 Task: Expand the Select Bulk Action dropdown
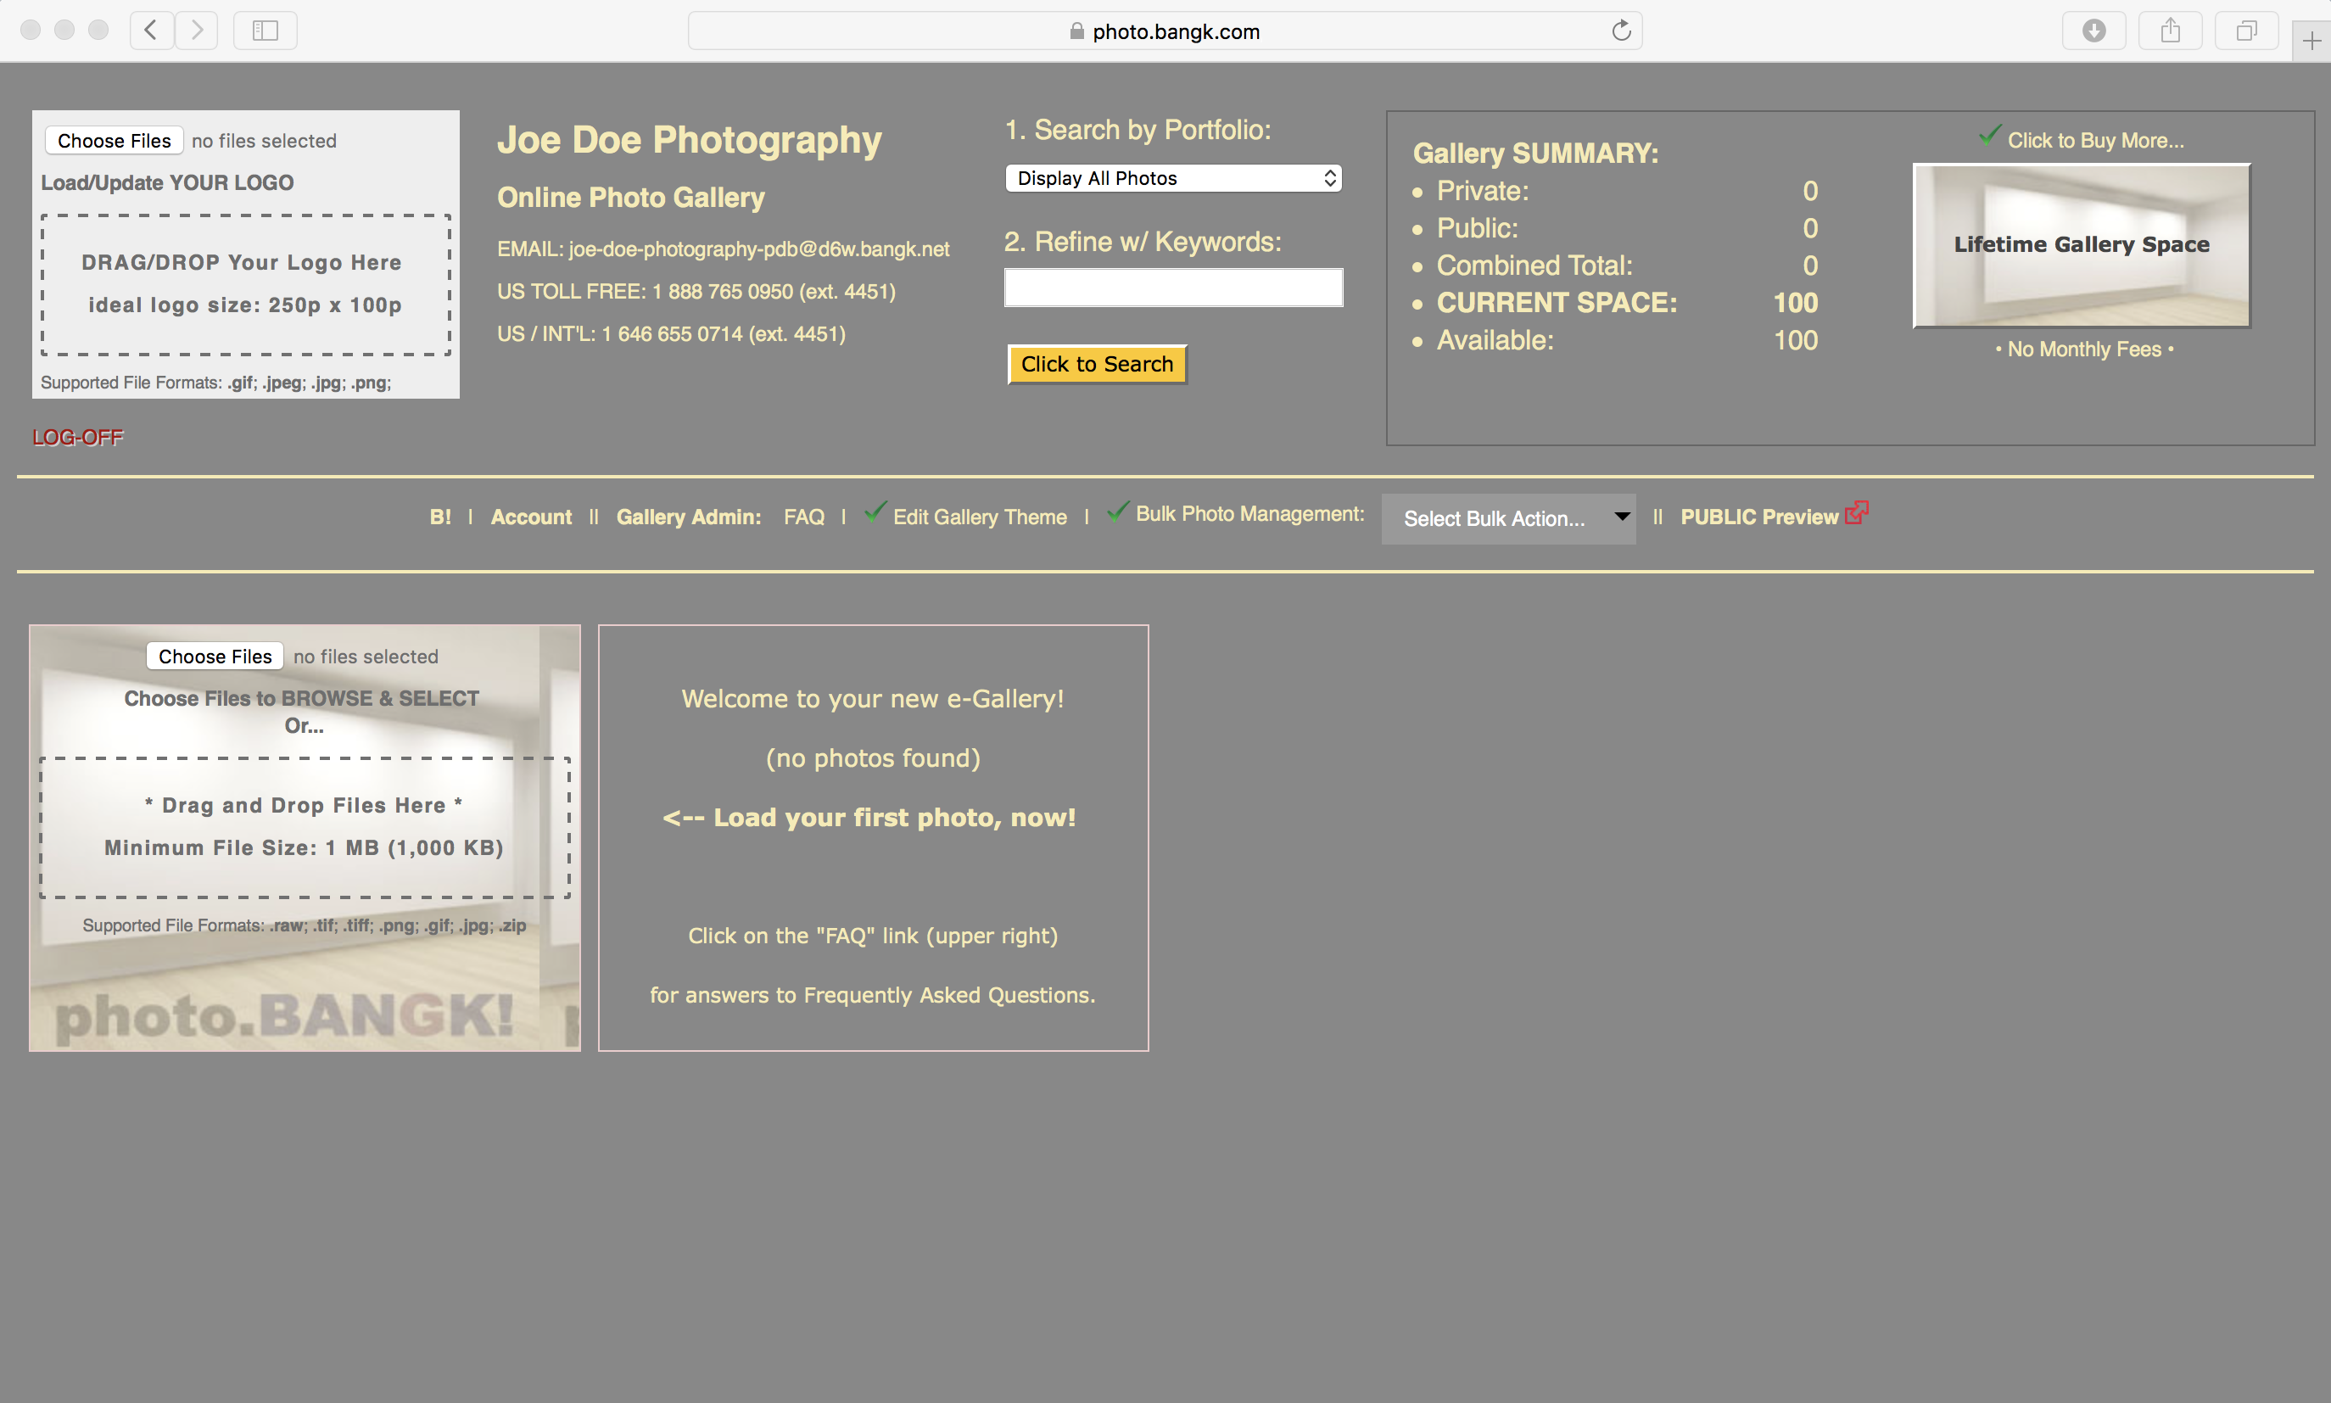(1509, 518)
